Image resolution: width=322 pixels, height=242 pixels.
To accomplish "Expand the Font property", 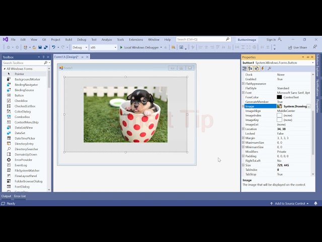I will pyautogui.click(x=243, y=93).
